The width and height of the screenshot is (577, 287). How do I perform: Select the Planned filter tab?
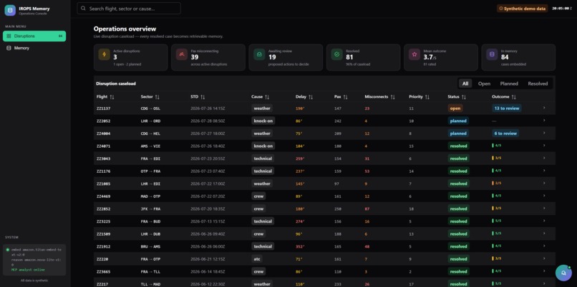(509, 84)
